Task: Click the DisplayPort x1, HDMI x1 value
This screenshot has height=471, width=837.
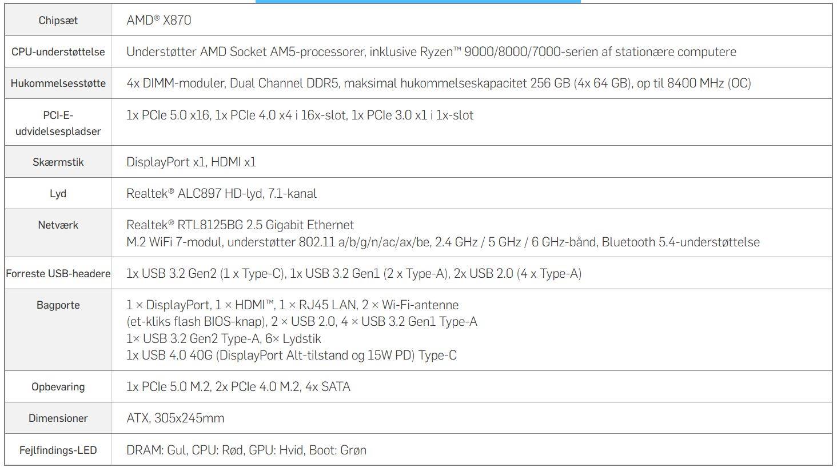Action: [191, 162]
